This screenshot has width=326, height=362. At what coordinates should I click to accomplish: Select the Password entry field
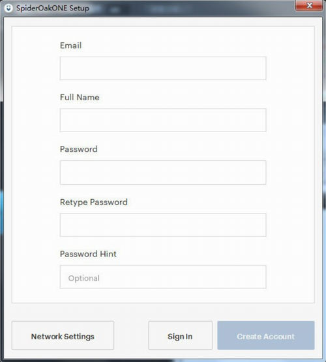point(163,173)
